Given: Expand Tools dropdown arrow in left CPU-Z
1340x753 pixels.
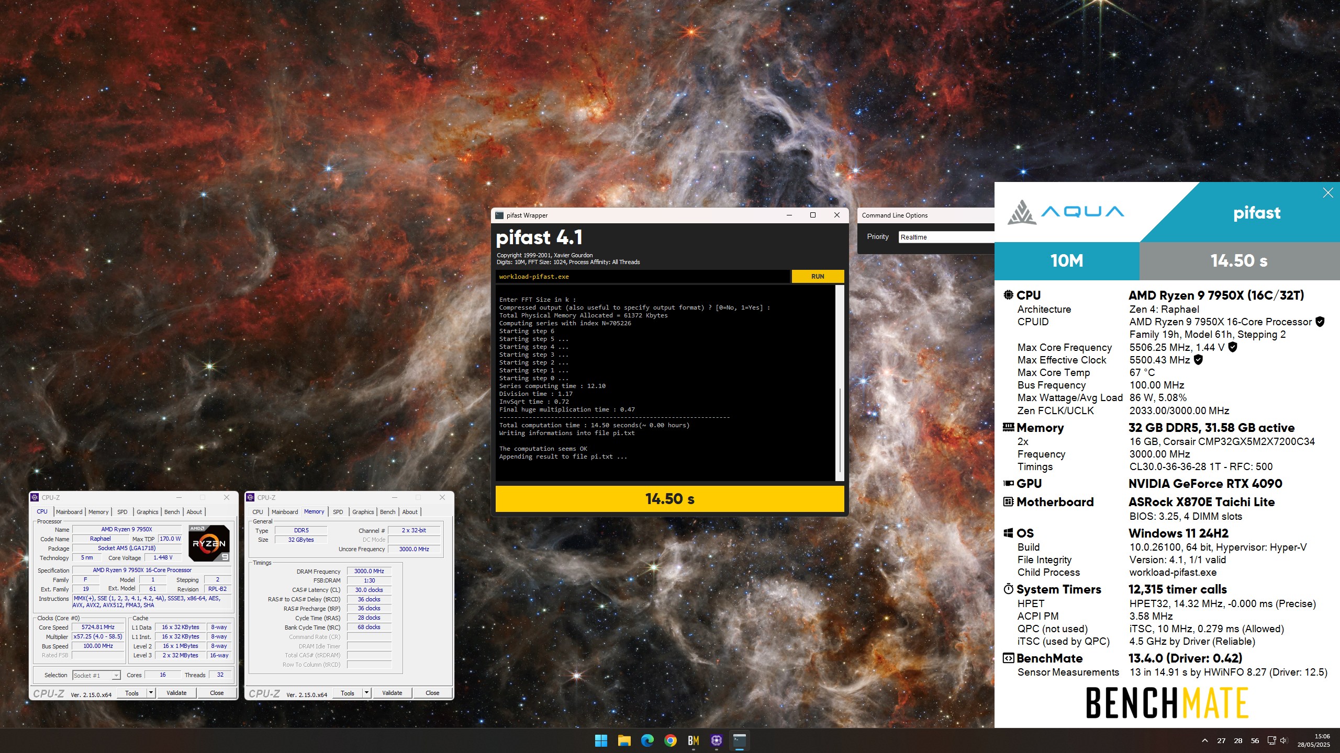Looking at the screenshot, I should coord(151,693).
